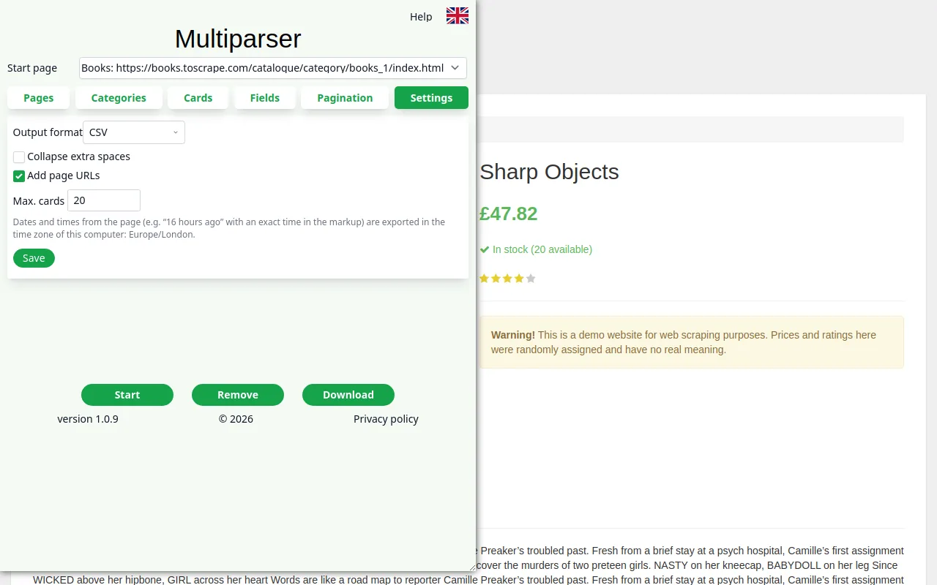Click the popup resize handle corner
The width and height of the screenshot is (937, 585).
point(471,566)
